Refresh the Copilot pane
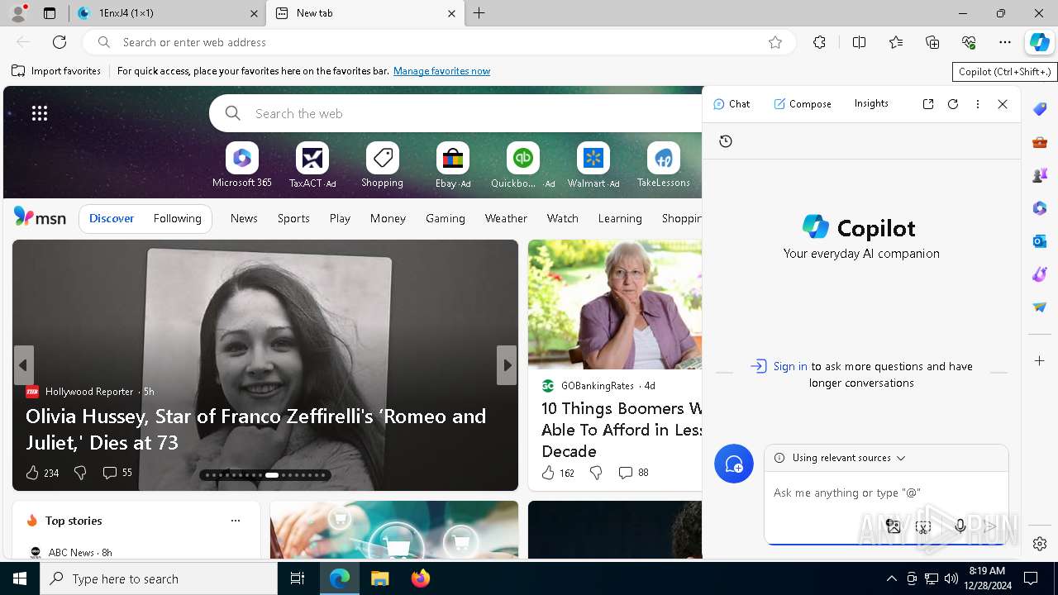Viewport: 1058px width, 595px height. [953, 104]
